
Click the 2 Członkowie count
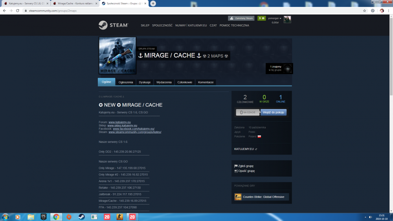(x=245, y=99)
